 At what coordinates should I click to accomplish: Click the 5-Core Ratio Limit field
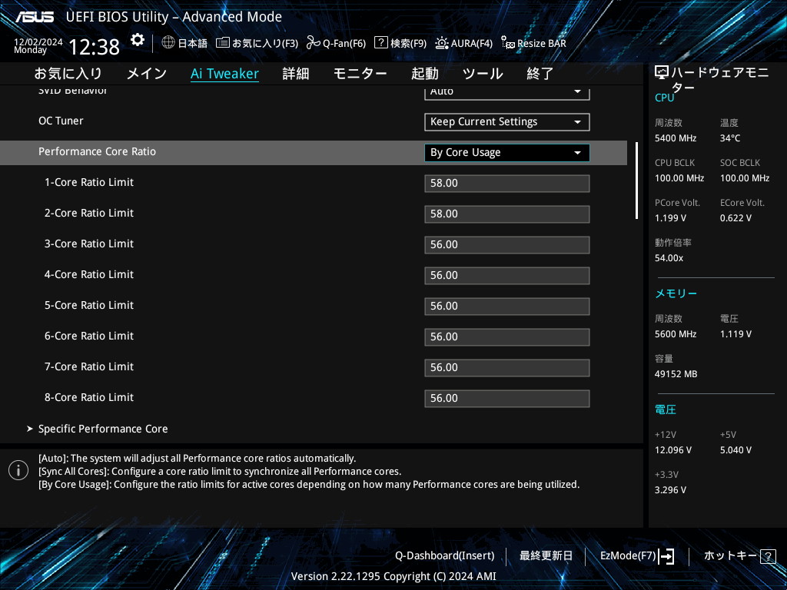(x=507, y=306)
